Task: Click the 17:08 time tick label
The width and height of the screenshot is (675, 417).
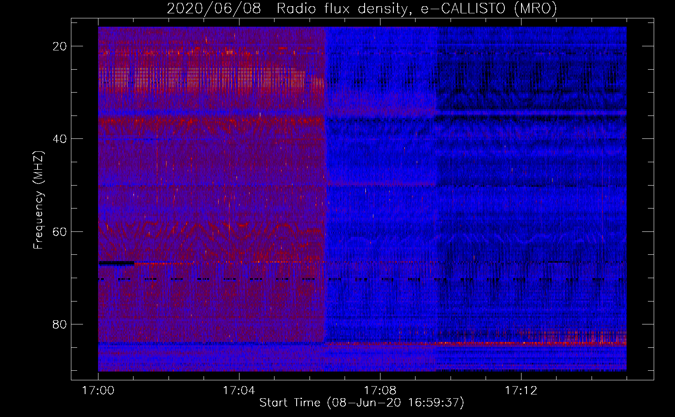Action: [380, 391]
